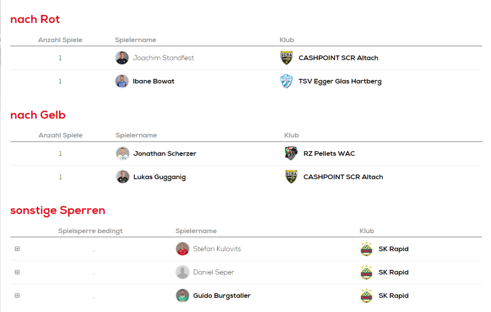Open the TSV Egger Glas Hartberg club page

pos(340,81)
